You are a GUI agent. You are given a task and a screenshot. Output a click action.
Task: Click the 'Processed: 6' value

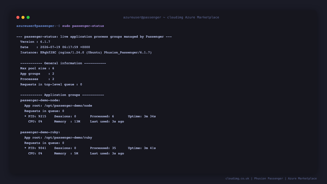click(x=102, y=117)
